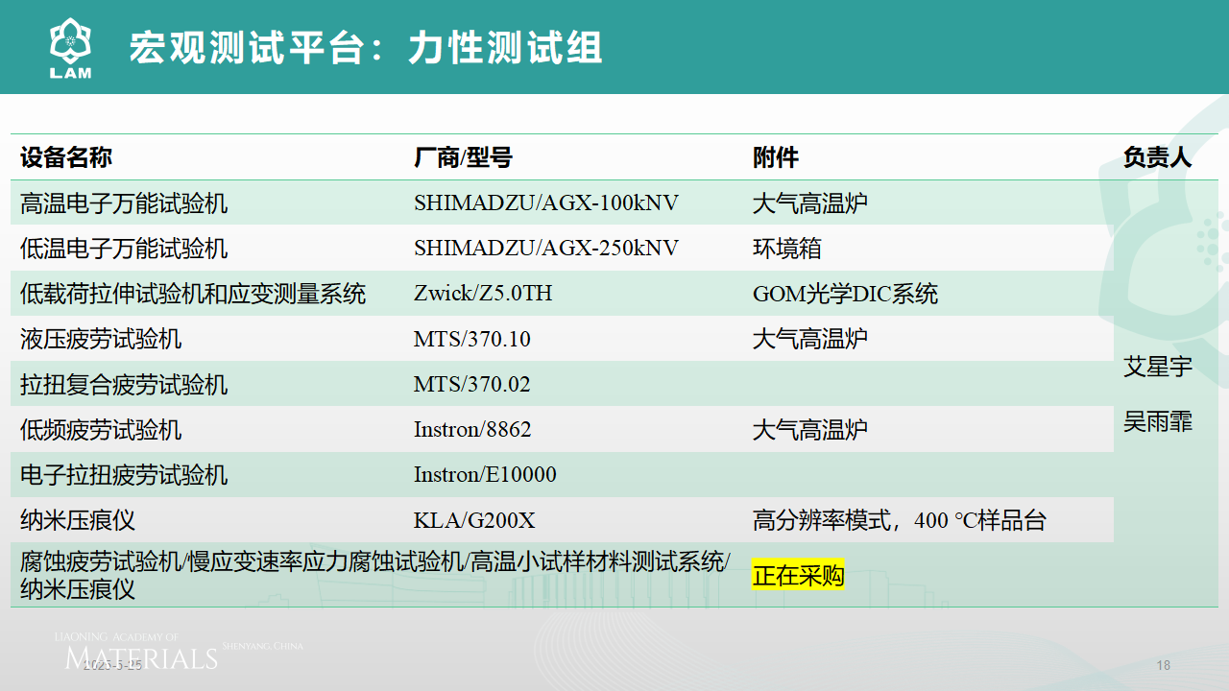This screenshot has height=691, width=1229.
Task: Click the Instron/E10000 model cell
Action: point(485,475)
